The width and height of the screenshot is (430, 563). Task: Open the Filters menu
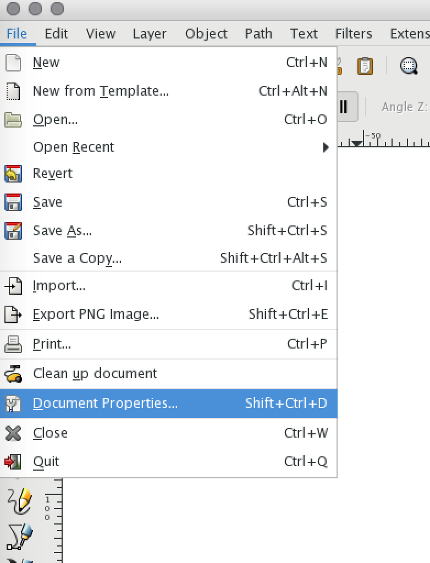pos(353,34)
